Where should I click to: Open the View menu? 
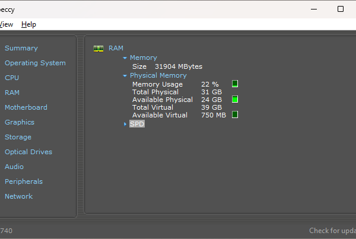[6, 24]
